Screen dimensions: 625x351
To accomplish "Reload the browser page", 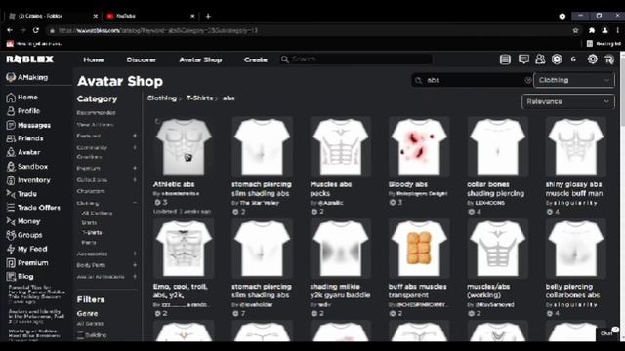I will [x=36, y=30].
